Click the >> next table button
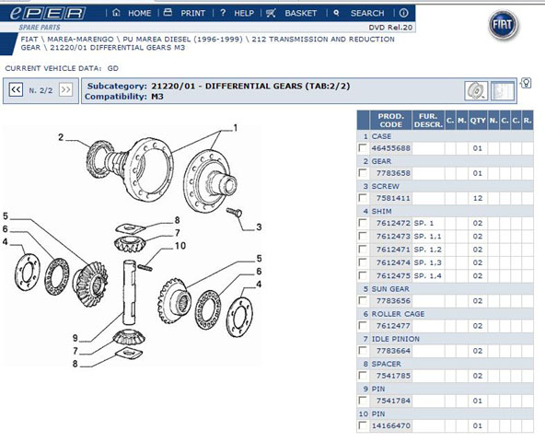 (x=65, y=89)
